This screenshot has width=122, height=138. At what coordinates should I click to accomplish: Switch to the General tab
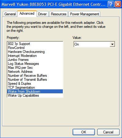tap(10, 14)
